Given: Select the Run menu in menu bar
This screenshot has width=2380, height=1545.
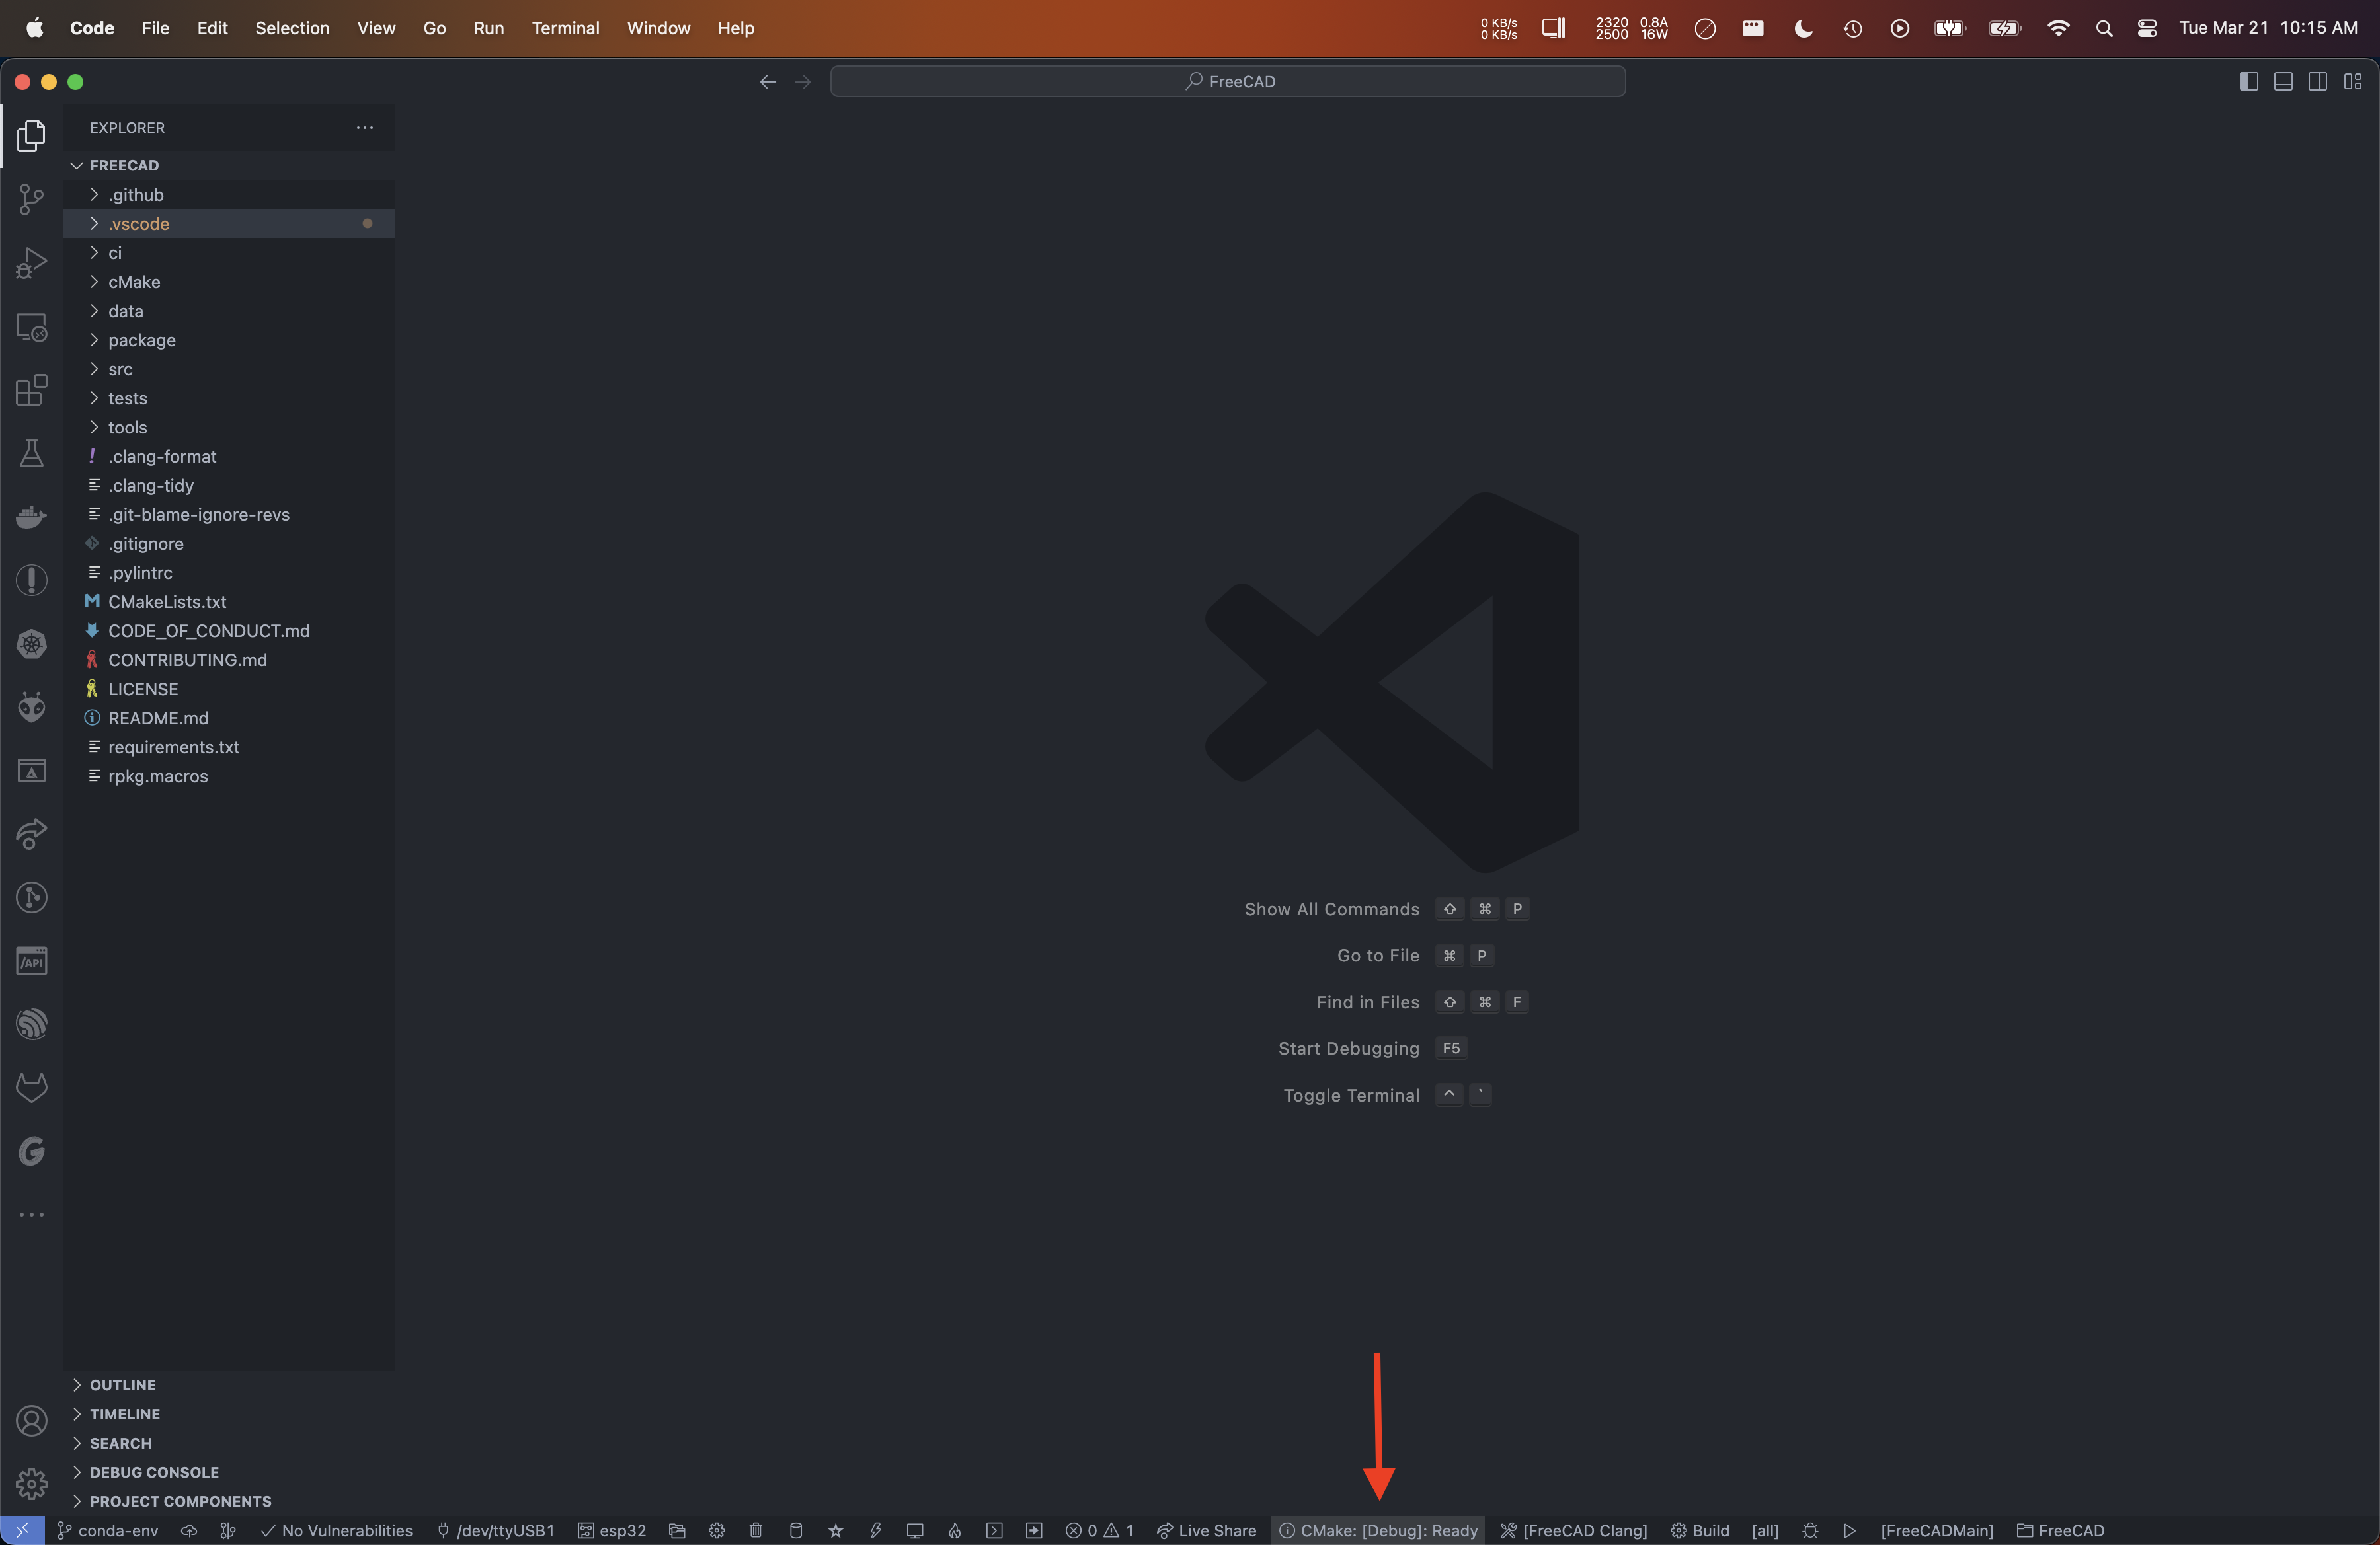Looking at the screenshot, I should click(486, 30).
